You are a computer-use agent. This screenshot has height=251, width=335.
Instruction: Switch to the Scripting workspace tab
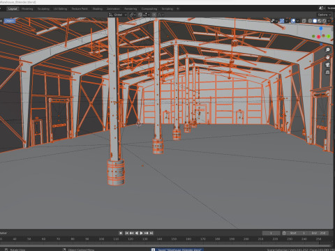(x=167, y=9)
